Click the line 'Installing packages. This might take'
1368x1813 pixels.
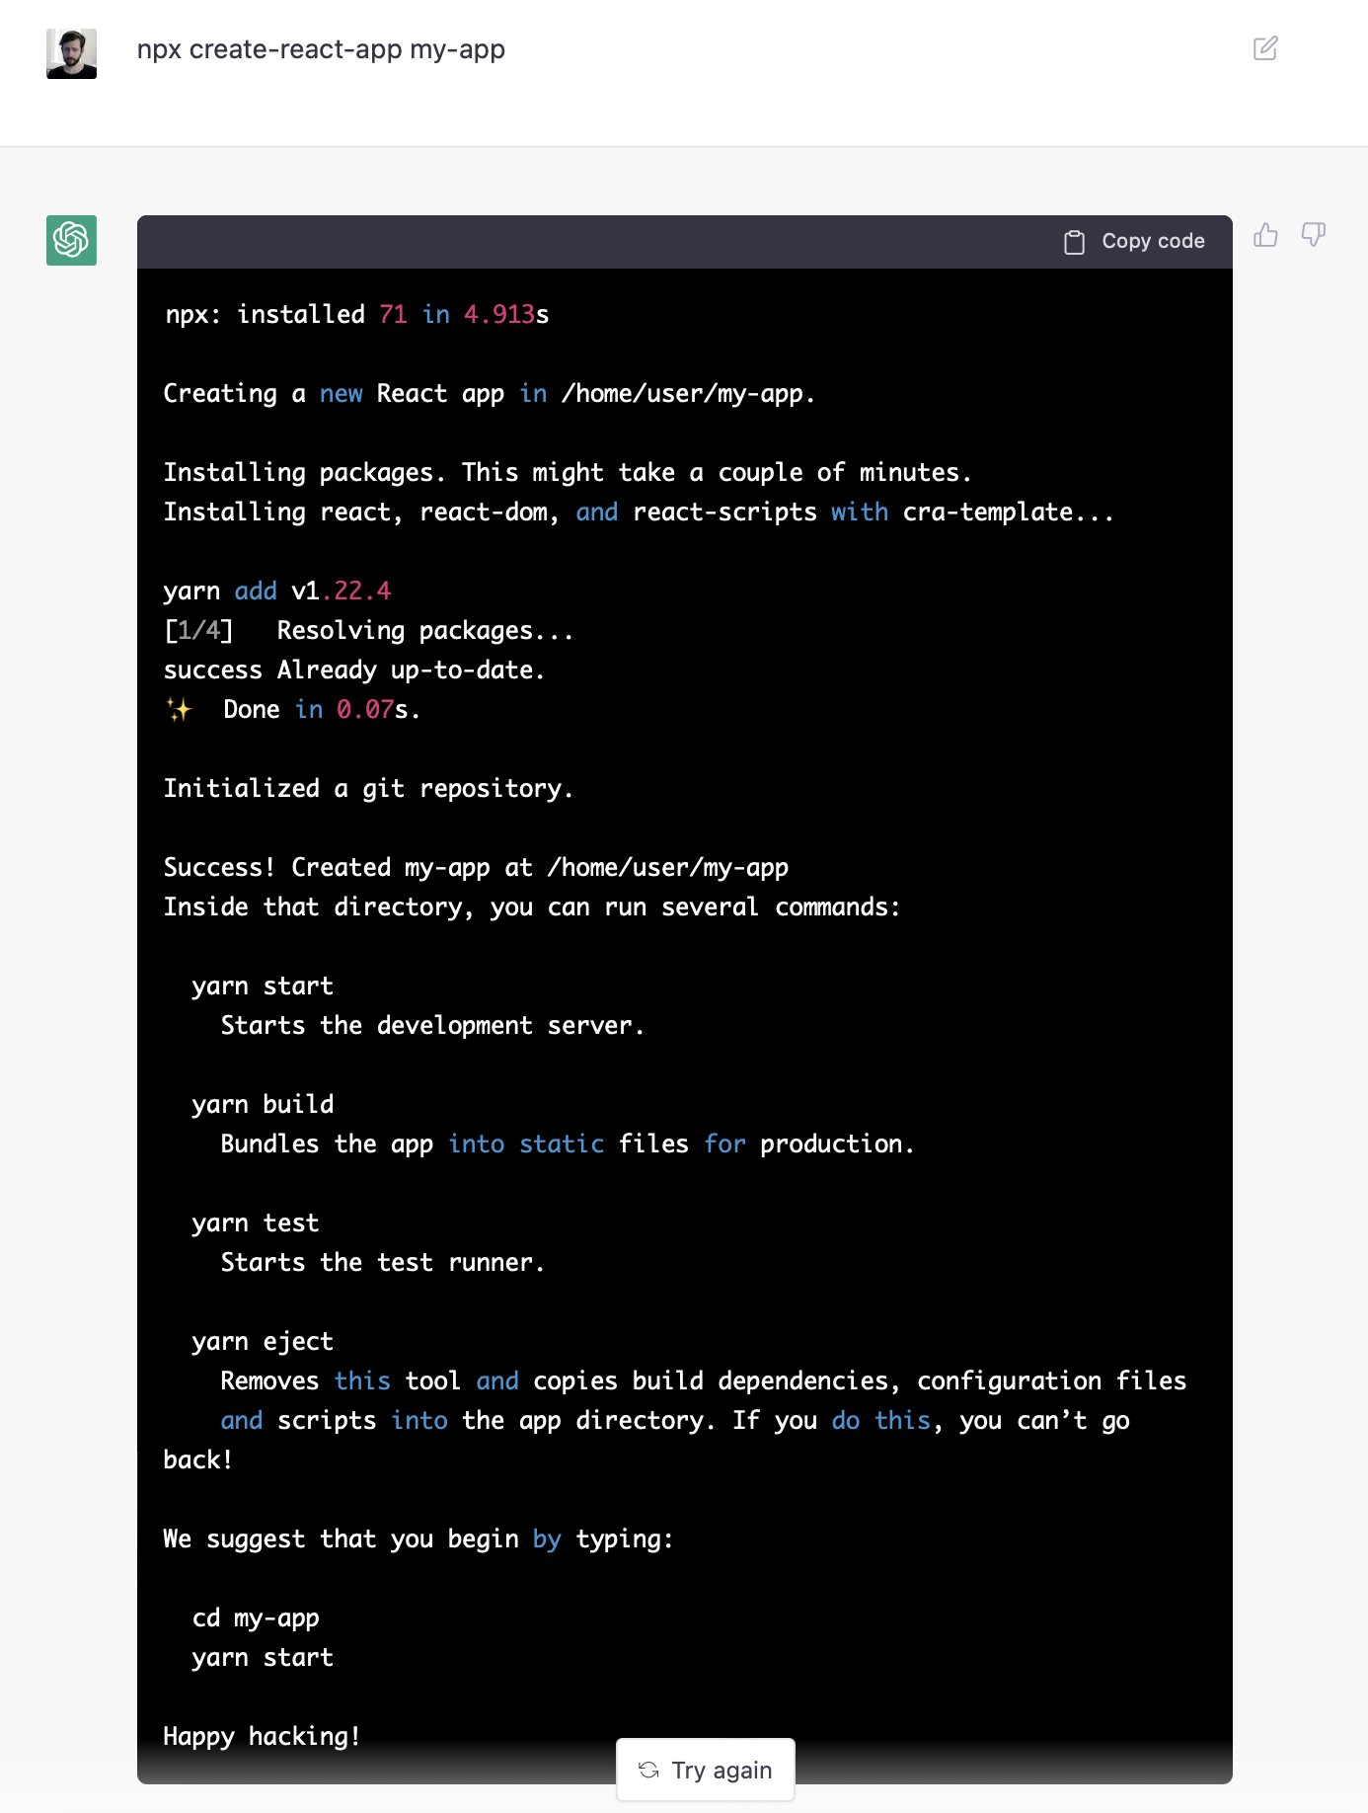point(568,472)
